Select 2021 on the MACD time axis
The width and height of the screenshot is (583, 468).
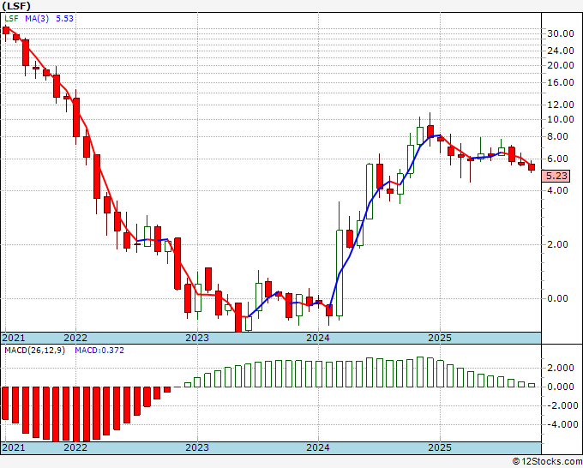[x=14, y=447]
